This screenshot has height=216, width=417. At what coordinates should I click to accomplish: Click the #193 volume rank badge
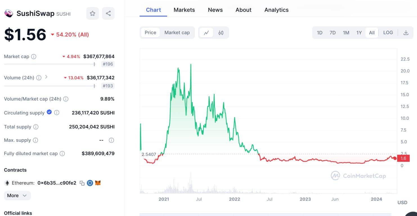point(108,86)
